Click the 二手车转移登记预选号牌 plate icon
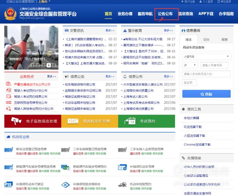This screenshot has height=196, width=238. [66, 150]
